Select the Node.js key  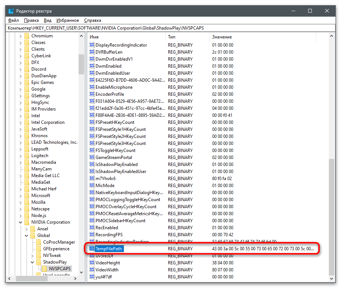39,216
